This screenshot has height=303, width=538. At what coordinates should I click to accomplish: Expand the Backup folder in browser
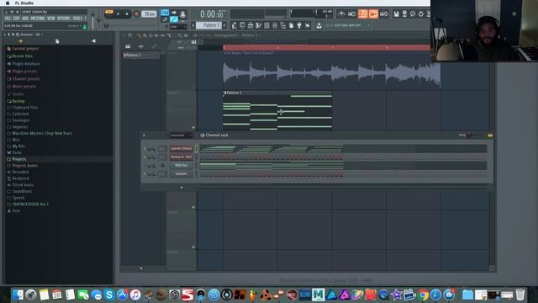pyautogui.click(x=18, y=101)
